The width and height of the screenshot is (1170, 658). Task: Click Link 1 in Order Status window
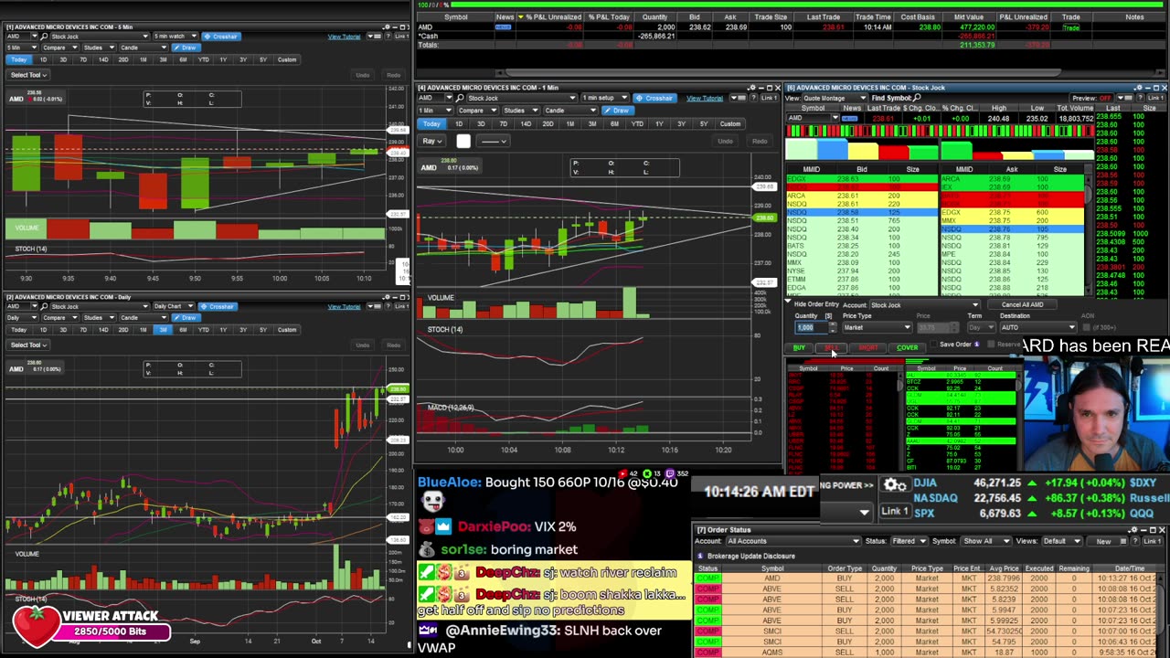[x=1154, y=541]
